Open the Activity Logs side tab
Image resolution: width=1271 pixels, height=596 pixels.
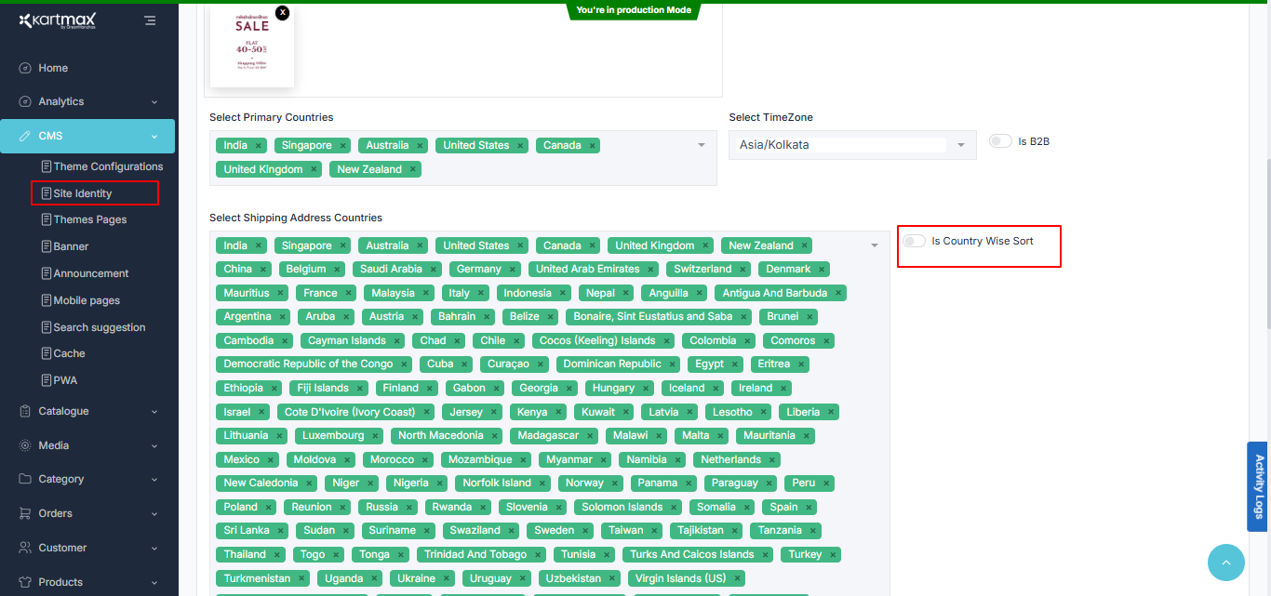coord(1259,486)
